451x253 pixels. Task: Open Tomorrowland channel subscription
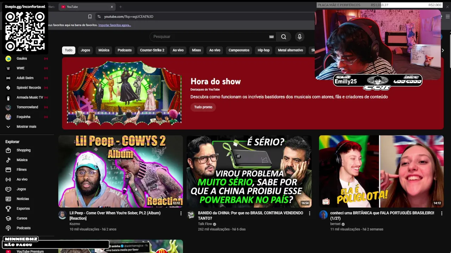(27, 107)
